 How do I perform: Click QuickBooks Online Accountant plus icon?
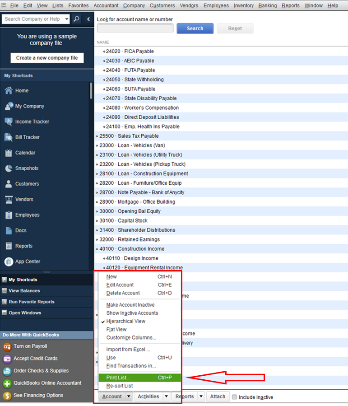pos(7,383)
